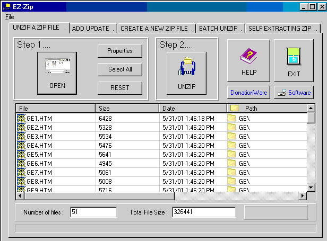Click the GE2.HTM file icon
The image size is (327, 241).
pos(21,127)
